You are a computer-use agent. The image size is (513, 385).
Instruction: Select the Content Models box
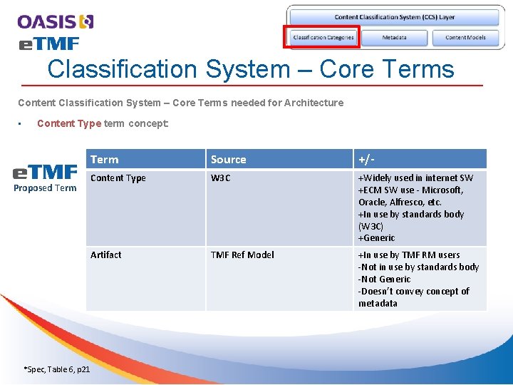click(465, 37)
